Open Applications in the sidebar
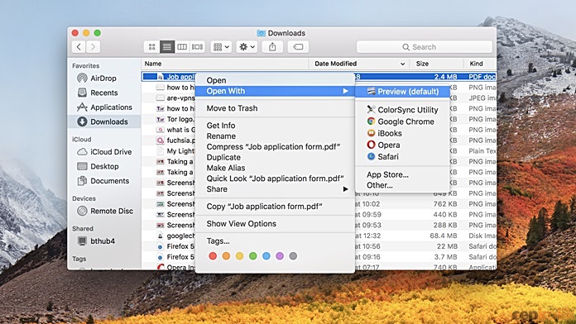 [x=104, y=107]
